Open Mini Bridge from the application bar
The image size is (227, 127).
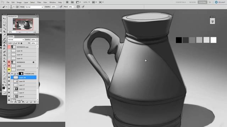(72, 2)
